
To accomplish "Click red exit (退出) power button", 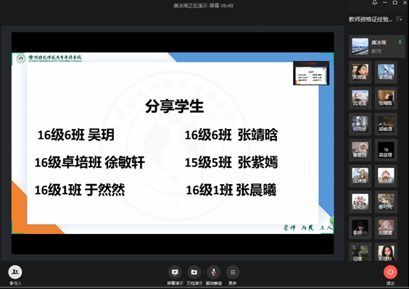I will pos(390,272).
